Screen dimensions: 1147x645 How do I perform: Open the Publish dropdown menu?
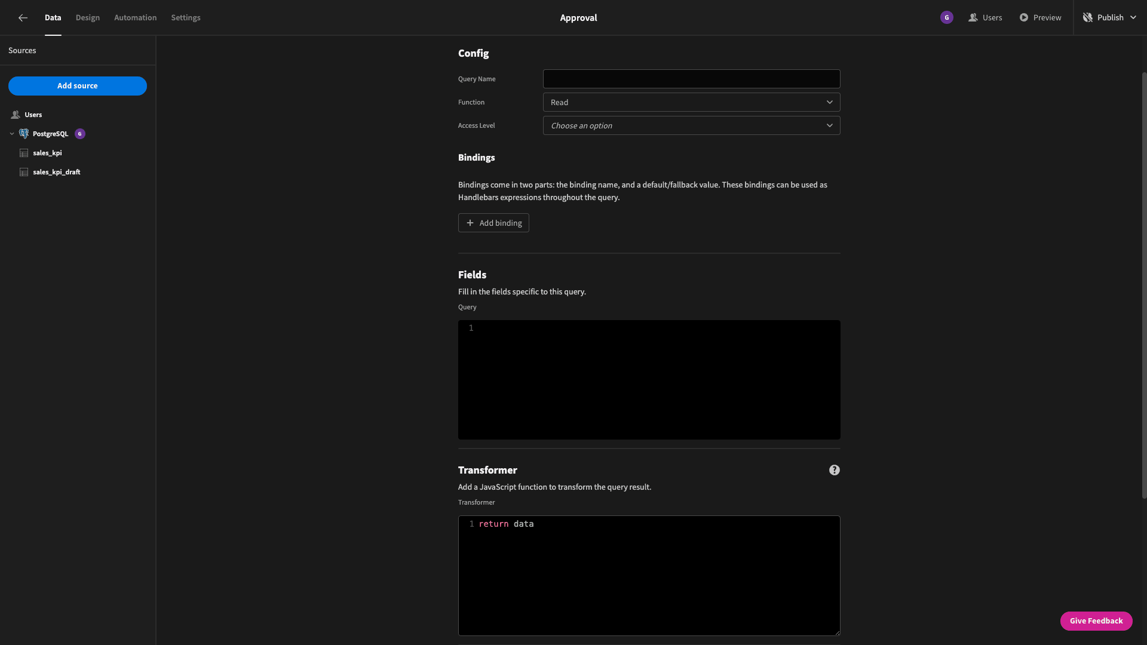click(x=1109, y=18)
